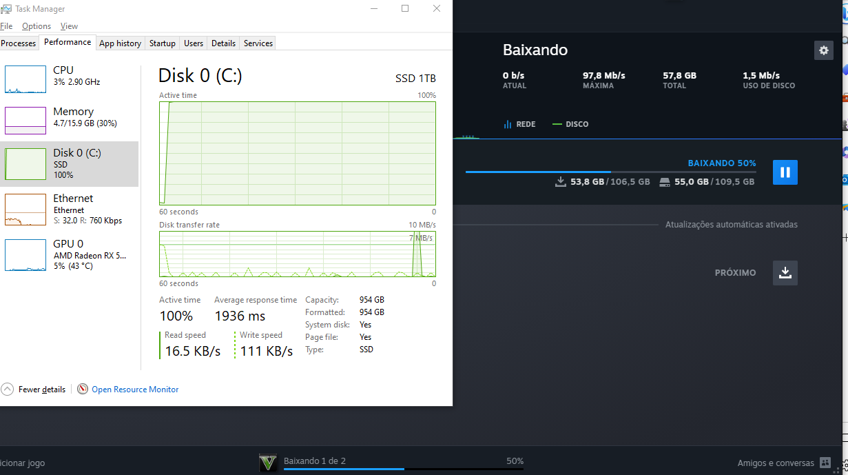Collapse Task Manager with Fewer details arrow
Image resolution: width=848 pixels, height=475 pixels.
7,389
